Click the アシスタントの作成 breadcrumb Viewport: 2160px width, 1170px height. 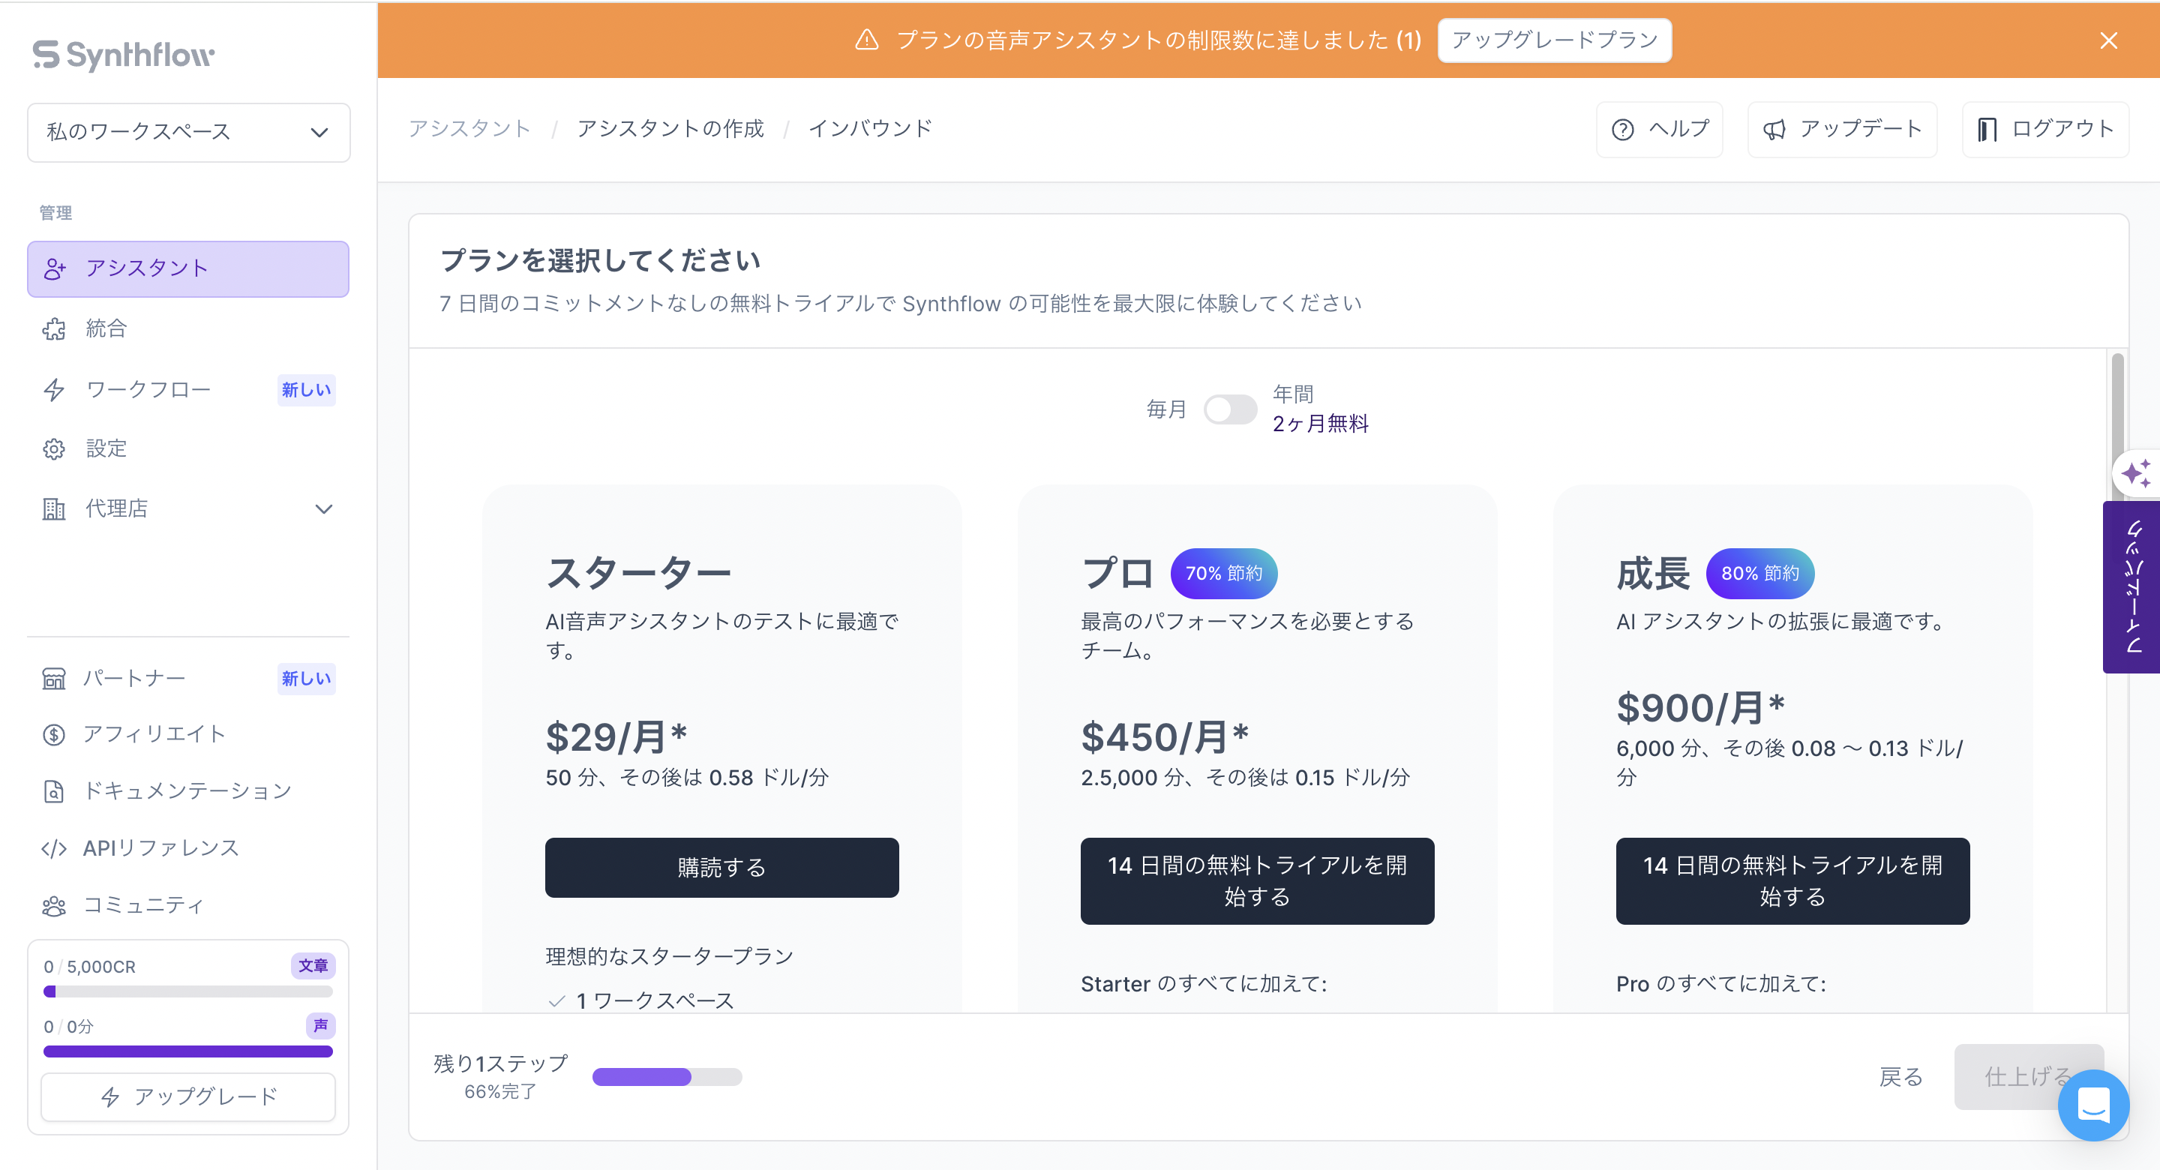(x=670, y=129)
